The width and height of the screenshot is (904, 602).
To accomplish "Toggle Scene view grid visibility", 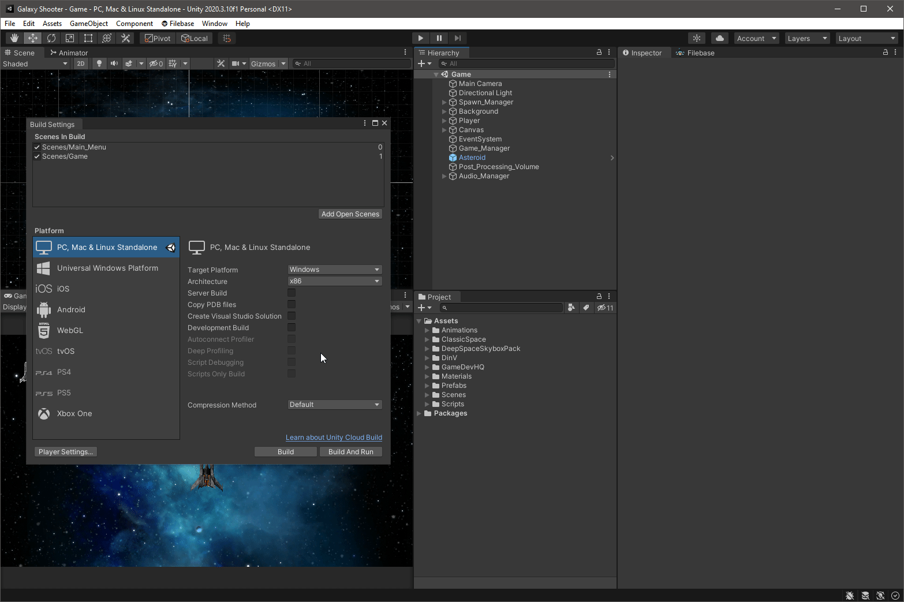I will 173,63.
